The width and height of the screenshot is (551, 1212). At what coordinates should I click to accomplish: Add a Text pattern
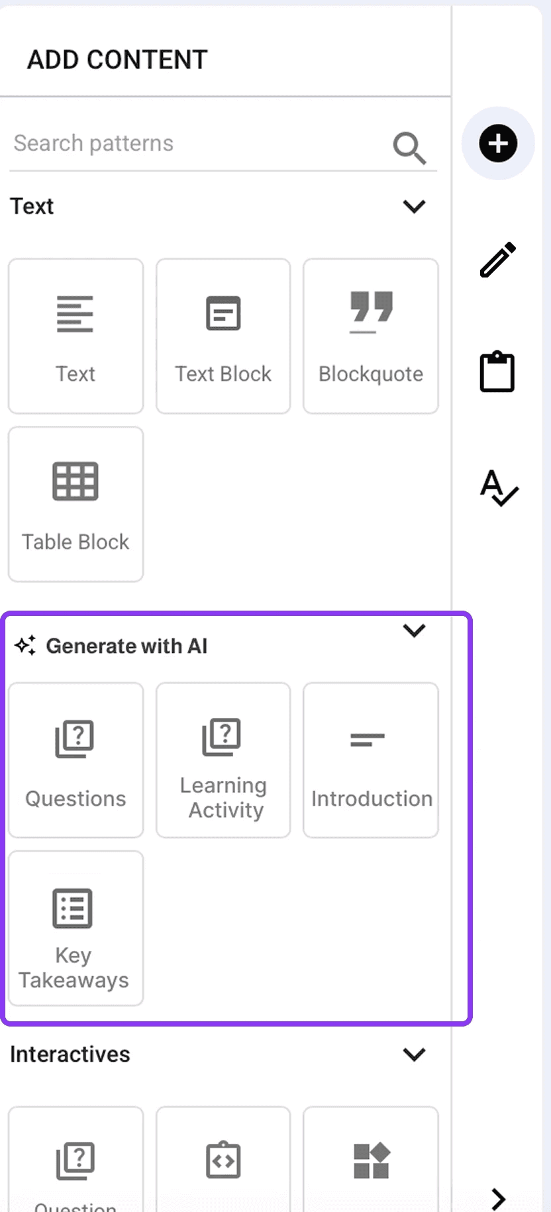pyautogui.click(x=75, y=336)
